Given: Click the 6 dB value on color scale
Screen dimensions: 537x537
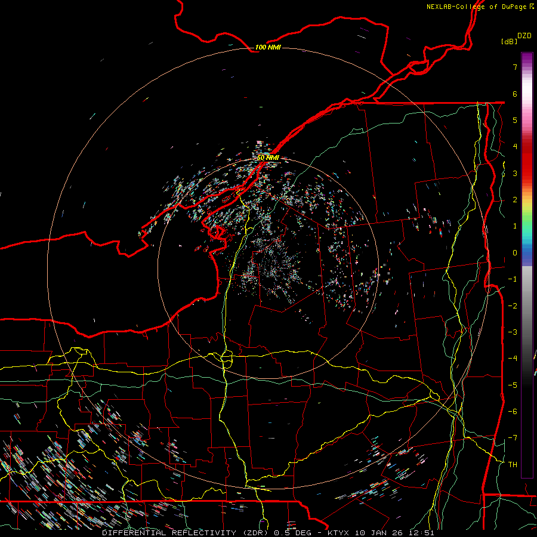Looking at the screenshot, I should pos(515,94).
